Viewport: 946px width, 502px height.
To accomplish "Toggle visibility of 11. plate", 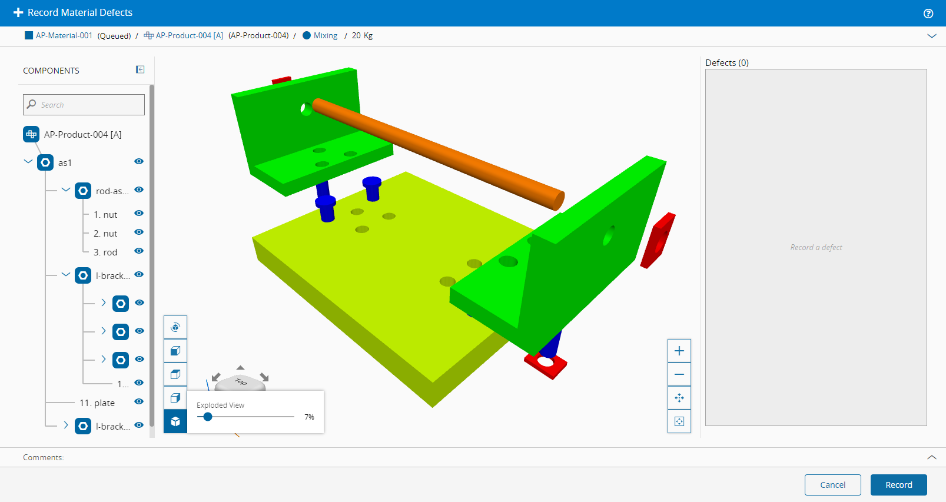I will coord(139,401).
